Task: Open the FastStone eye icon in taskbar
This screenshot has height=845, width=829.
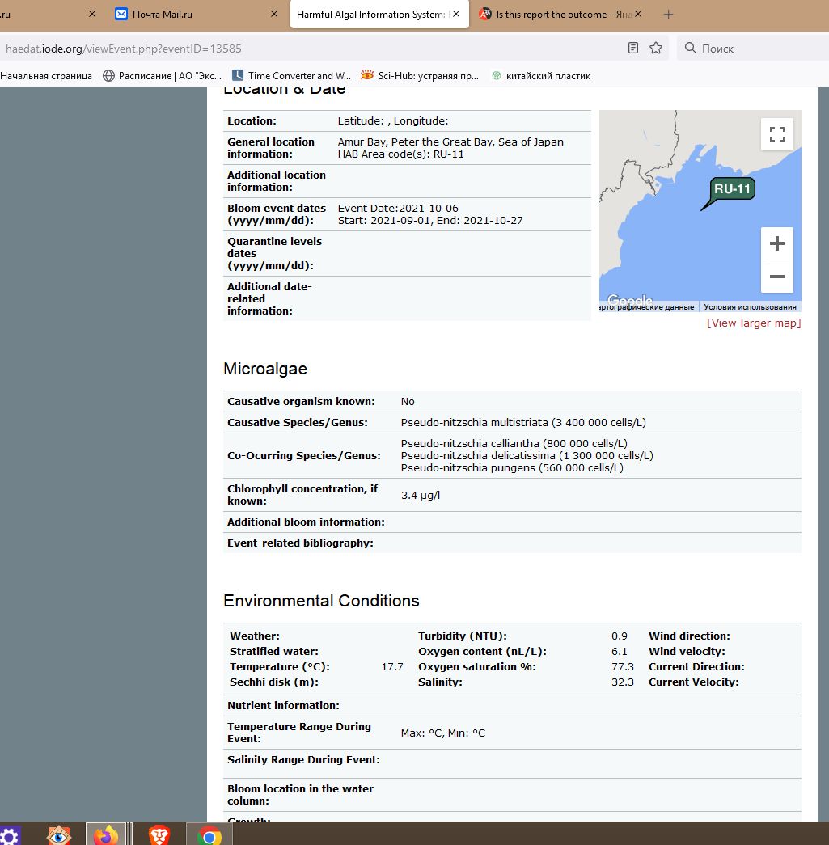Action: click(58, 834)
